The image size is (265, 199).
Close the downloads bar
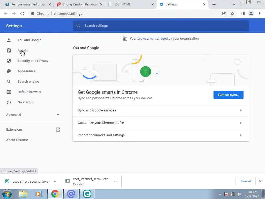(x=260, y=181)
